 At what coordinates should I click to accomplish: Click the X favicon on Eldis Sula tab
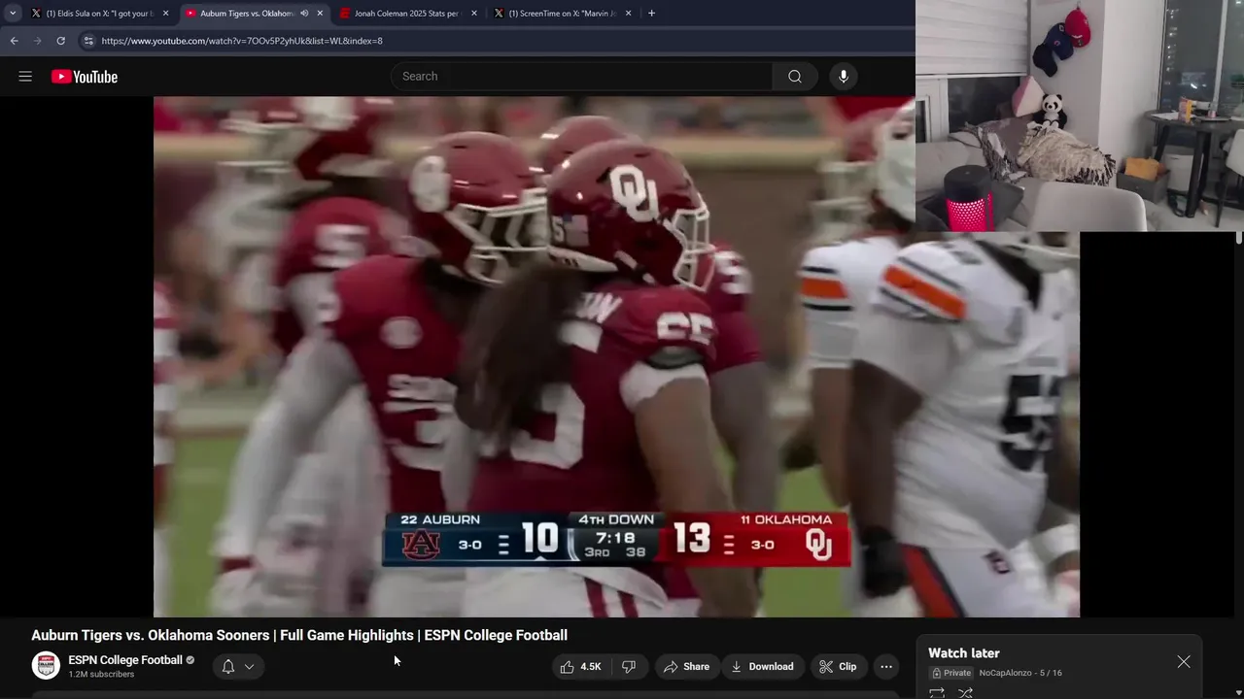(x=36, y=14)
